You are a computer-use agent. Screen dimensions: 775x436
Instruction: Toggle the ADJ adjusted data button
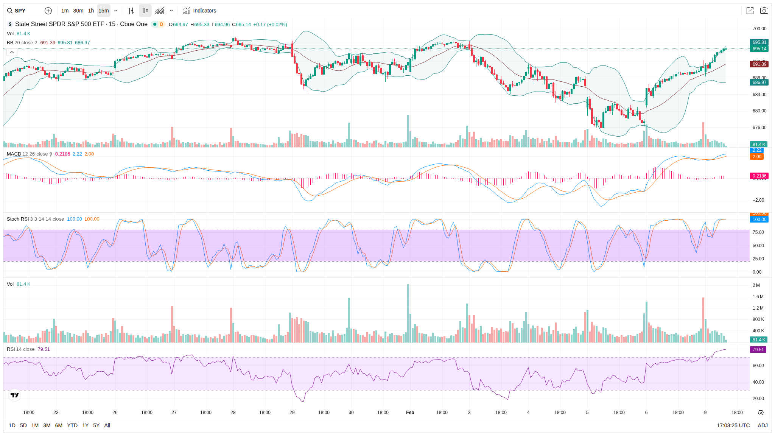tap(763, 425)
